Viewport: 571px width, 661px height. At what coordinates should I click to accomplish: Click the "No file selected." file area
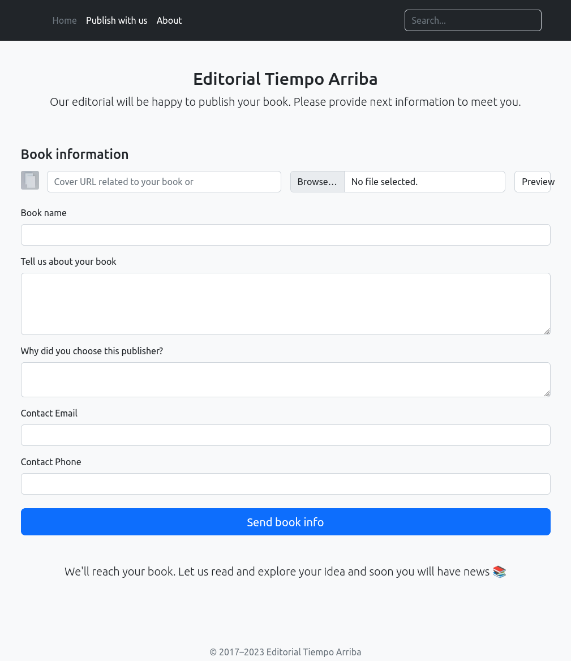(x=424, y=182)
